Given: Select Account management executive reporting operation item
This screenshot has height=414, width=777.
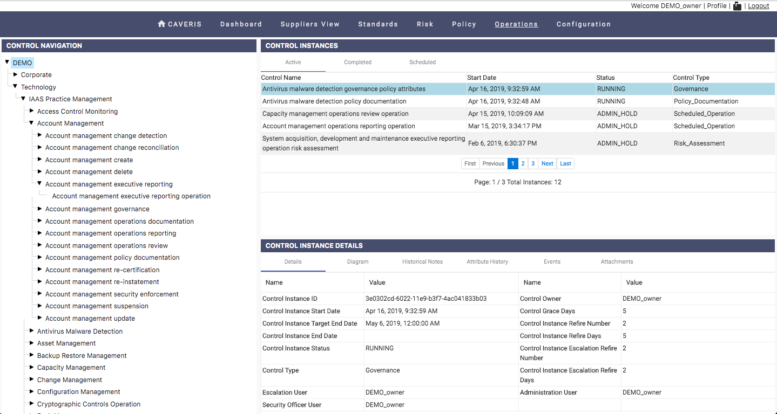Looking at the screenshot, I should (x=131, y=196).
